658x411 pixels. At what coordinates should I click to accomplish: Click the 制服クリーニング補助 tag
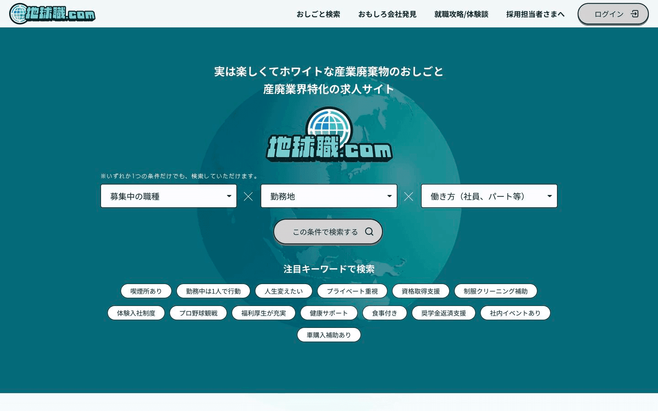tap(496, 291)
